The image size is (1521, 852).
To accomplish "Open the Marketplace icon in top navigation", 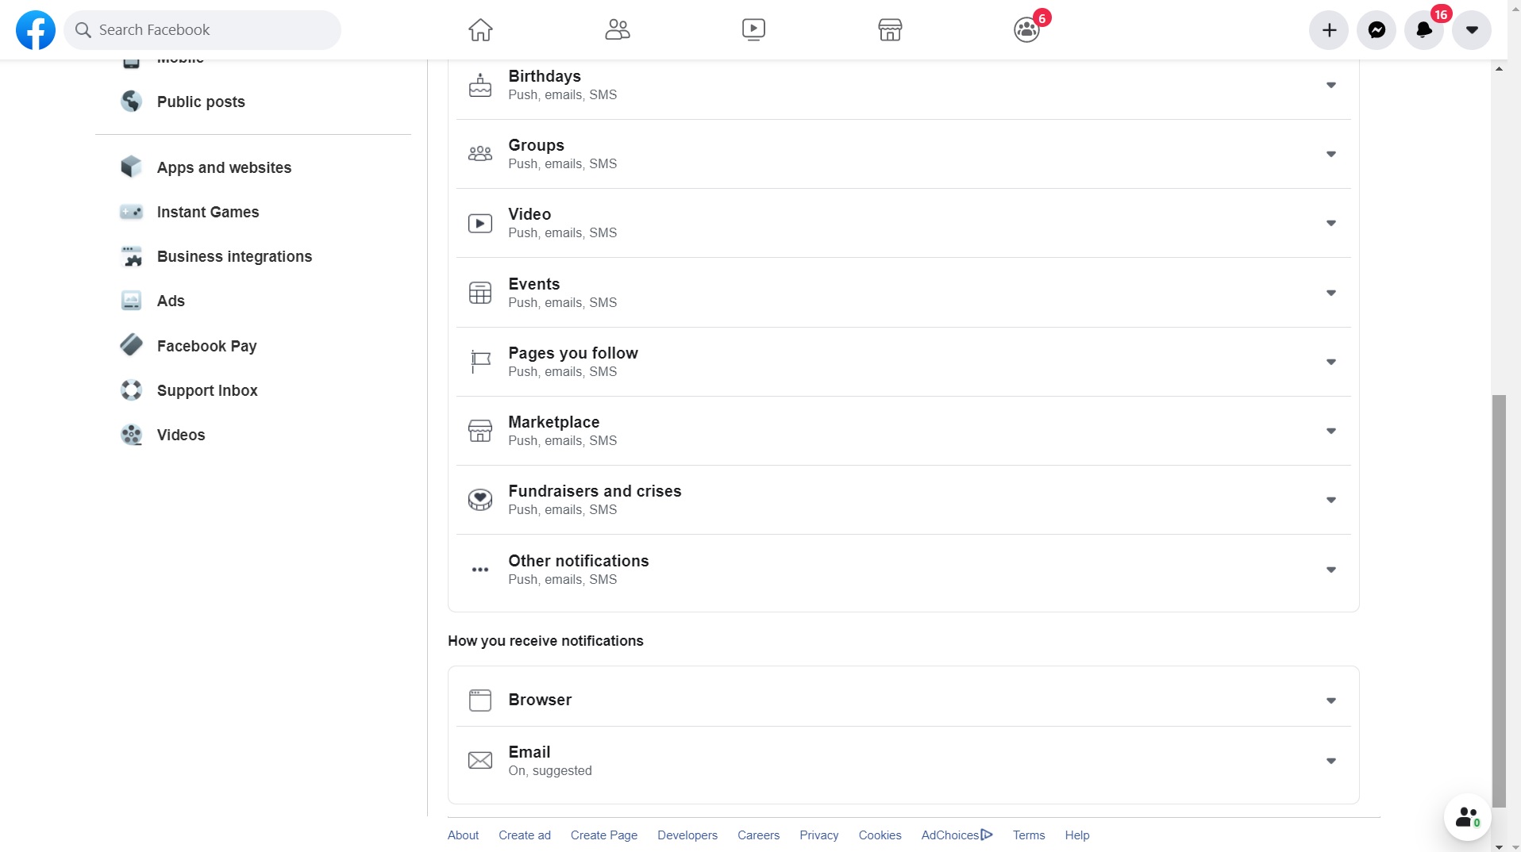I will tap(890, 30).
